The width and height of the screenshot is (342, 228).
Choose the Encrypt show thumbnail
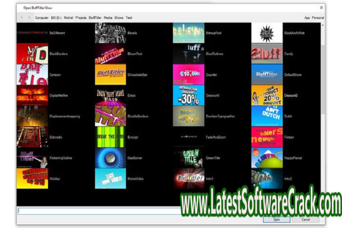coord(110,137)
